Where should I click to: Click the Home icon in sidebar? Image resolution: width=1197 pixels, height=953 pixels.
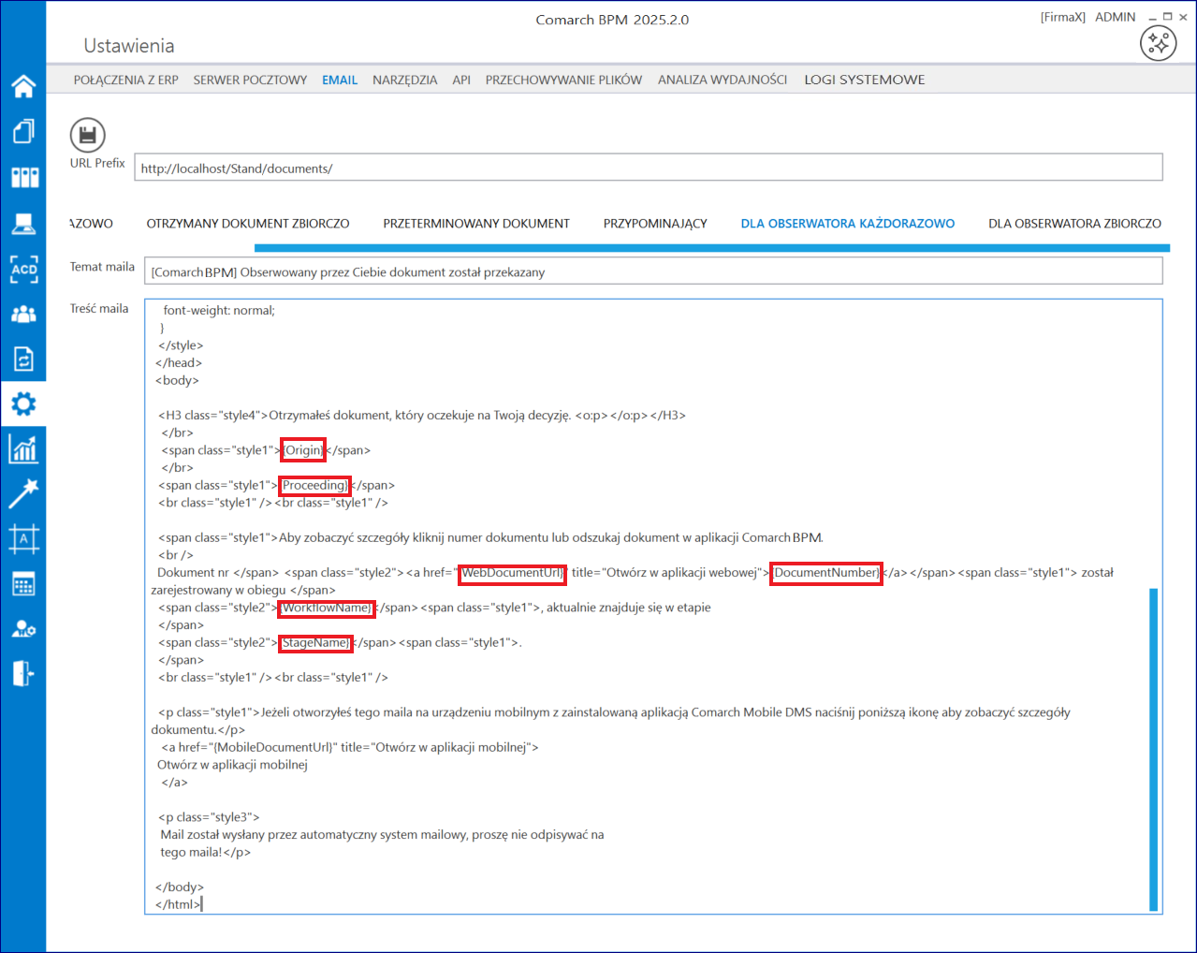click(x=23, y=86)
